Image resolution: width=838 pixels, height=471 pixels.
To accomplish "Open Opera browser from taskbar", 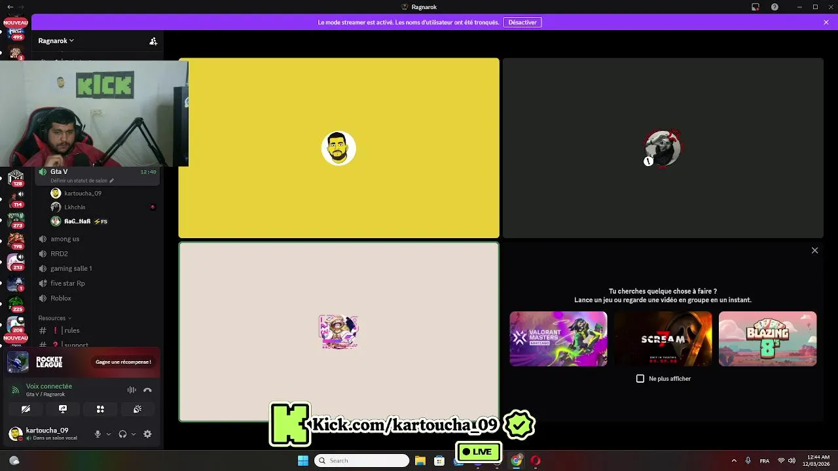I will pyautogui.click(x=536, y=461).
